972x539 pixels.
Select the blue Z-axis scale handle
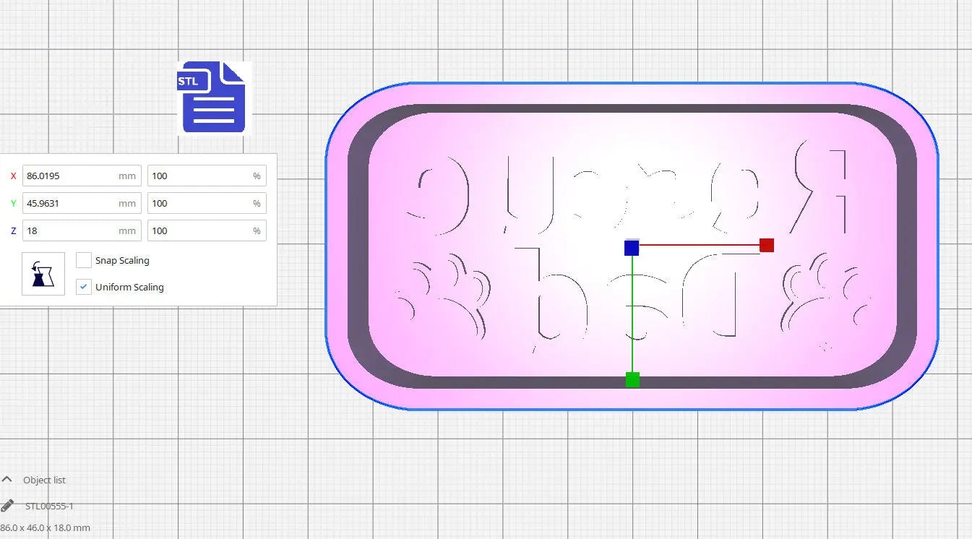(x=632, y=248)
